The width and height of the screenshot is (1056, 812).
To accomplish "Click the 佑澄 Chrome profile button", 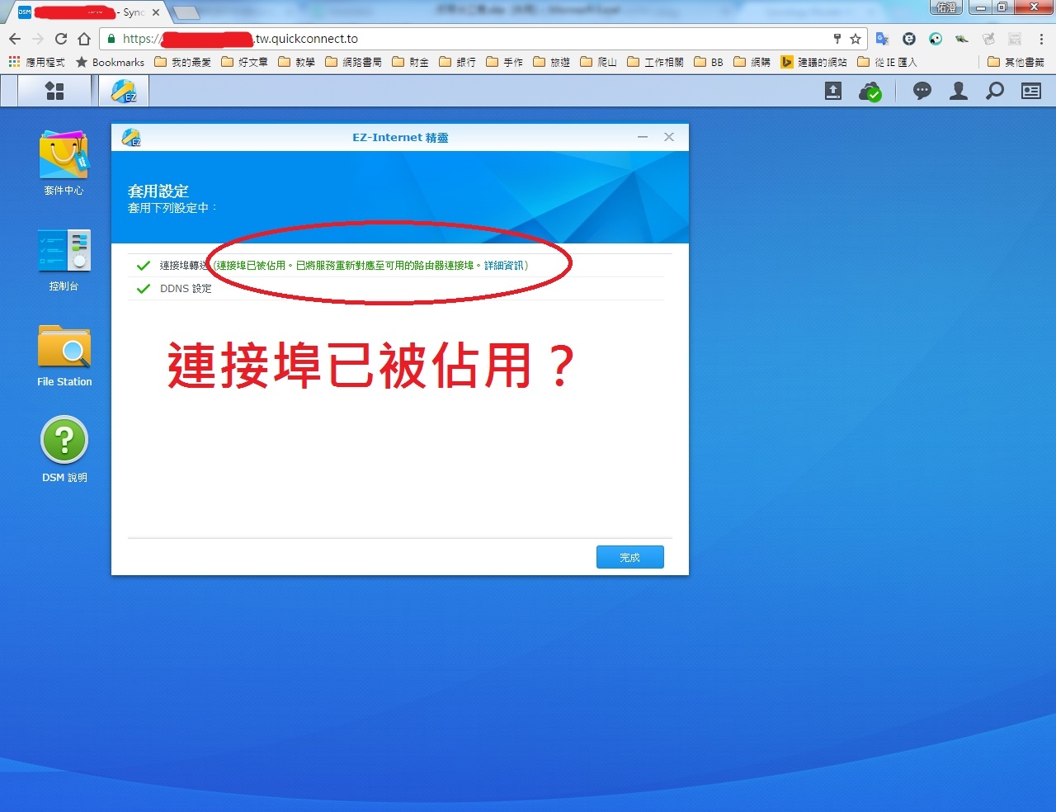I will 946,7.
